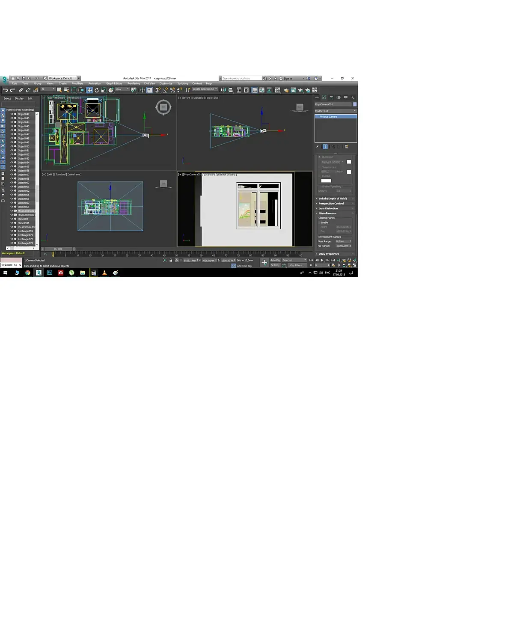Toggle visibility eye of Object047
This screenshot has height=617, width=505.
pos(12,134)
